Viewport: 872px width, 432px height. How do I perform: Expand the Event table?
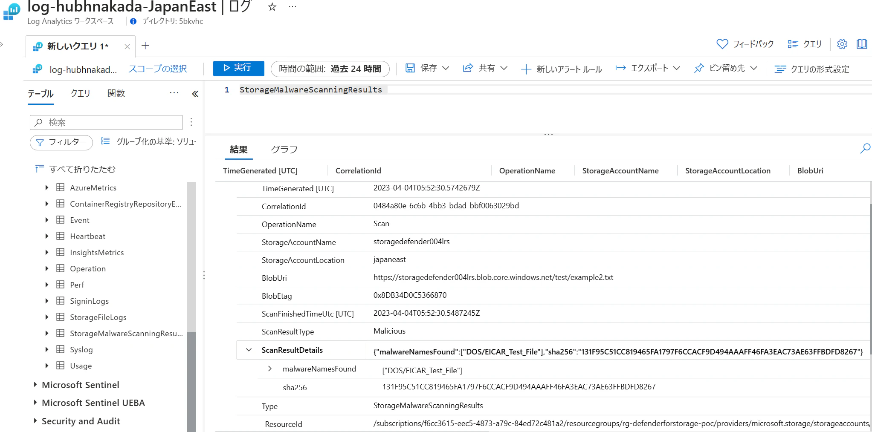(46, 220)
